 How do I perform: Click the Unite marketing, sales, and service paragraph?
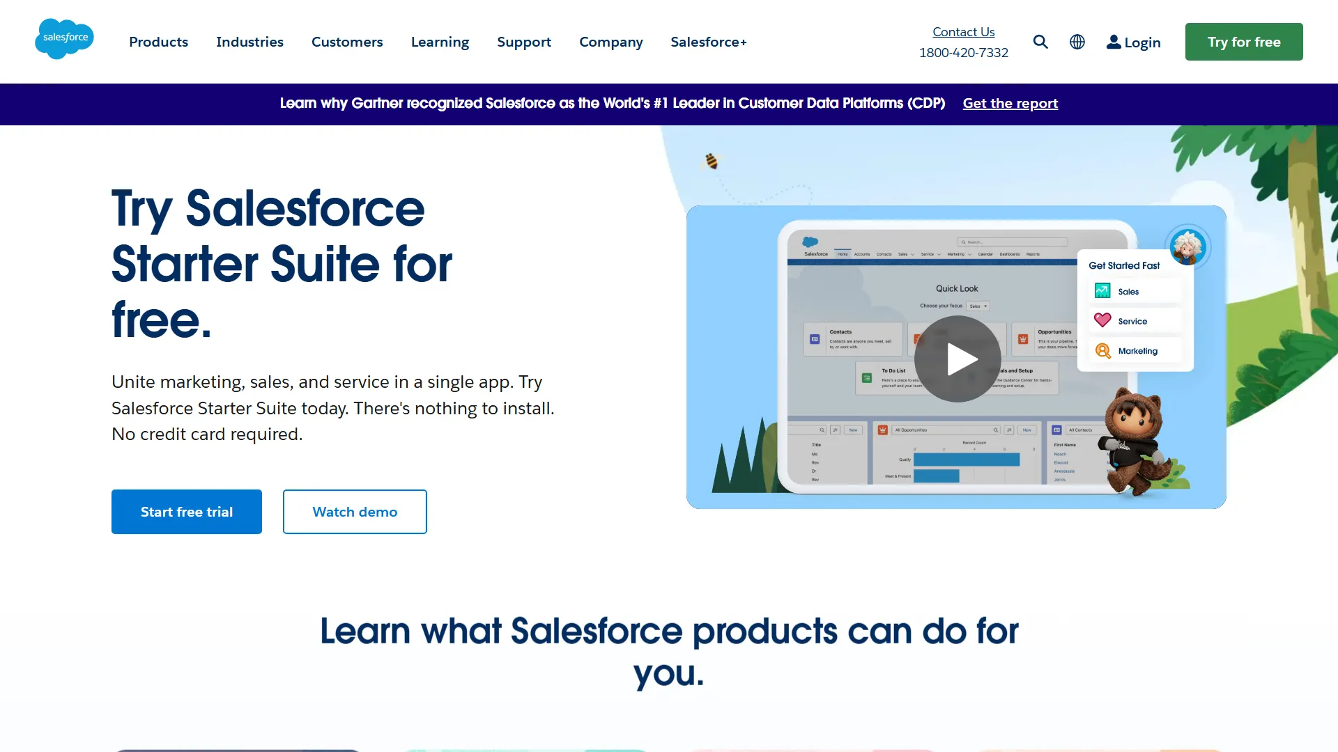(x=333, y=408)
